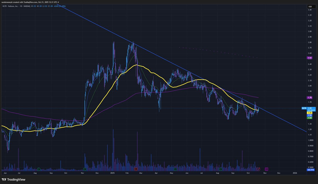Select the KLTR symbol name in the legend
The height and width of the screenshot is (184, 318).
(x=4, y=6)
